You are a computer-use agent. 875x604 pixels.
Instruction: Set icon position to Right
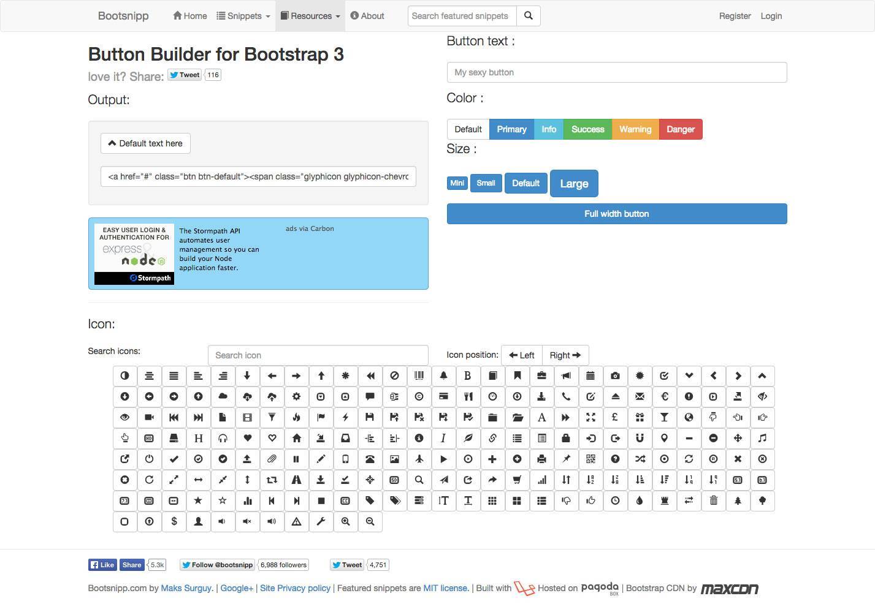(x=565, y=355)
